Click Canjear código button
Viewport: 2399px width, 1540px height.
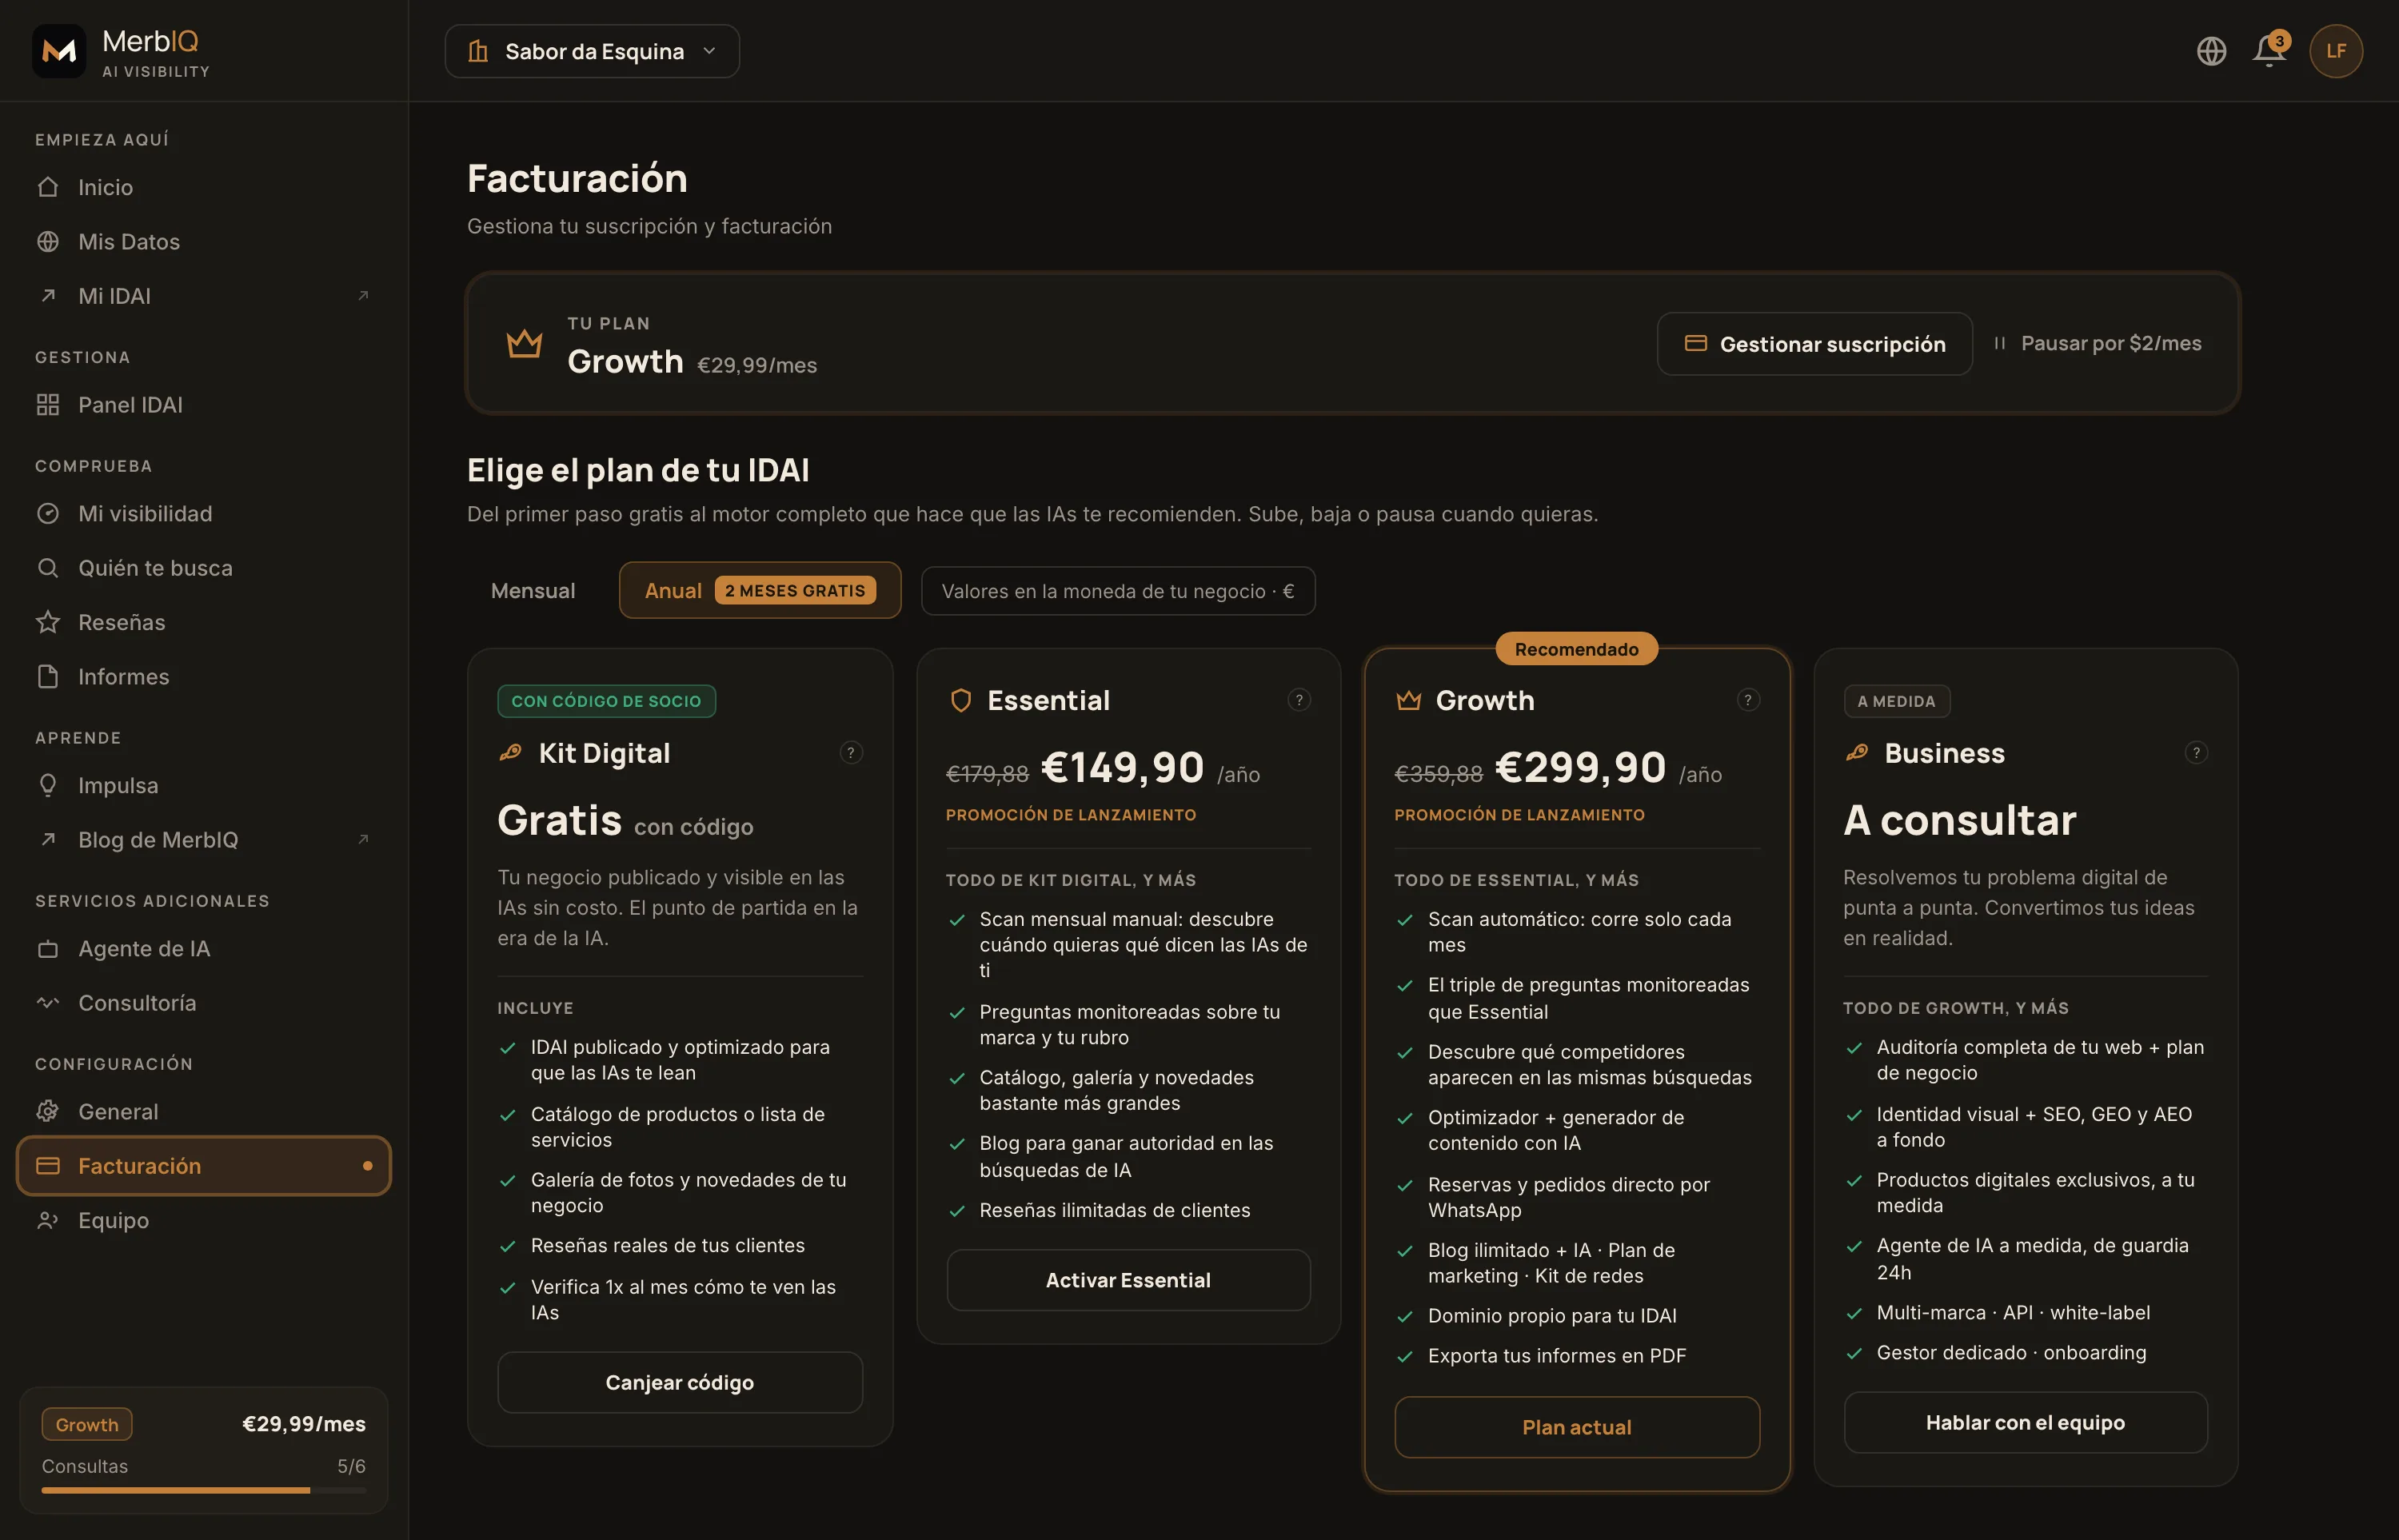click(680, 1382)
